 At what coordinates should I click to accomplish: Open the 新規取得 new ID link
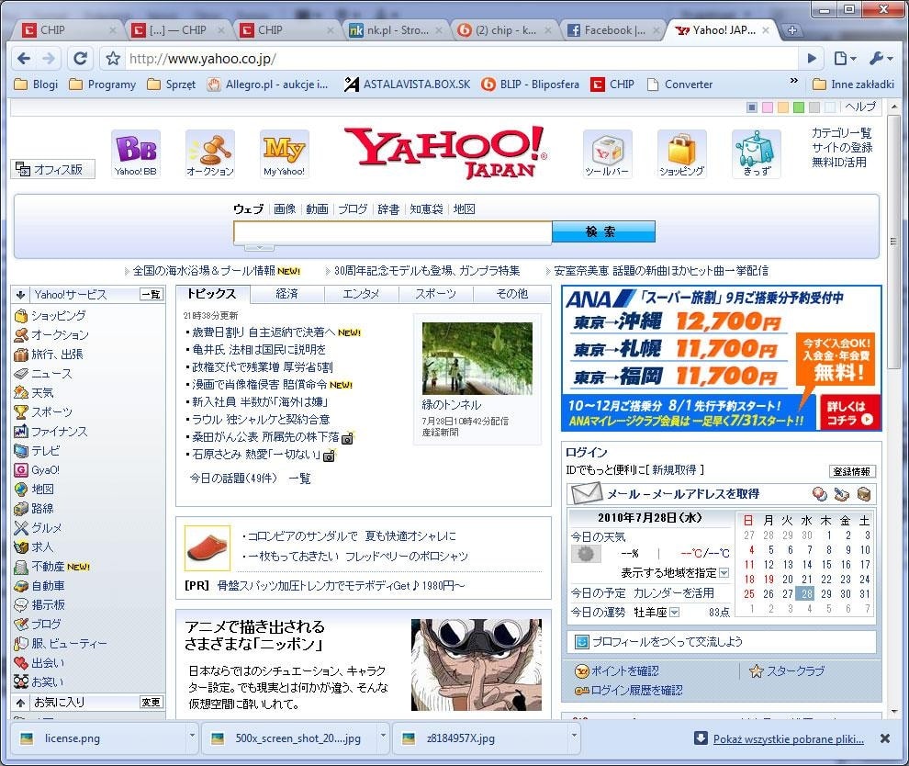pyautogui.click(x=676, y=469)
